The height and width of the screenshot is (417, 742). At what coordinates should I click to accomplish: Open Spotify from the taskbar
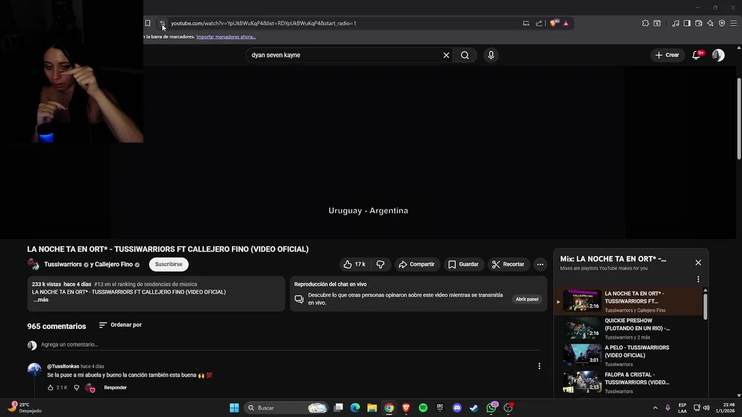click(x=423, y=408)
